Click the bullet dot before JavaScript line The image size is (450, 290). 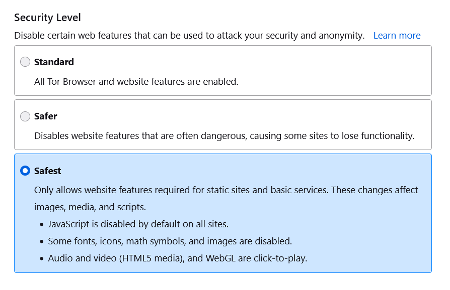click(41, 224)
